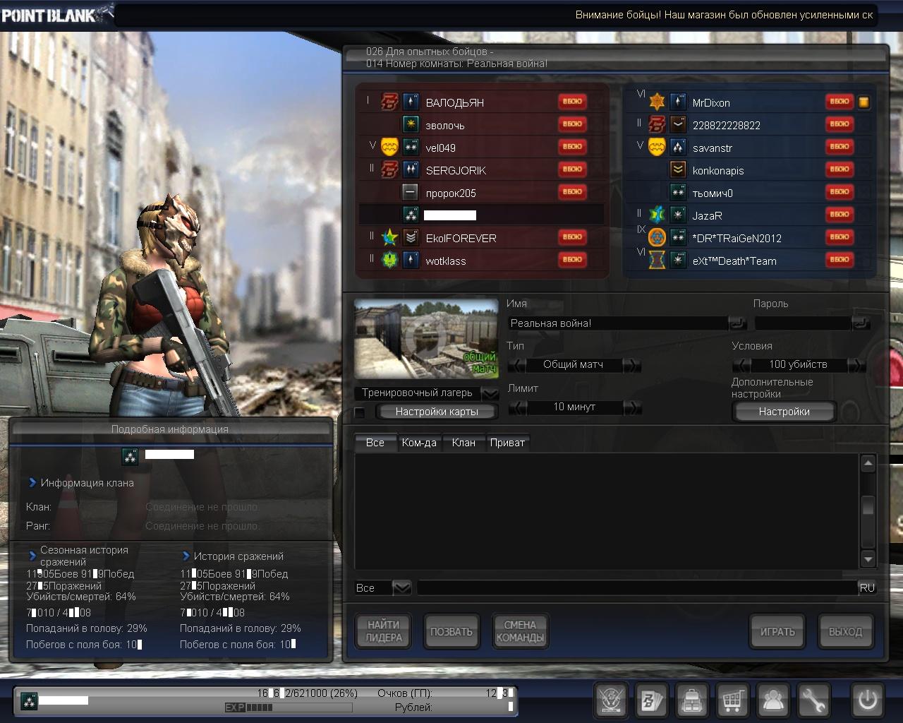
Task: Open the clan emblem icon in bottom bar
Action: pyautogui.click(x=610, y=700)
